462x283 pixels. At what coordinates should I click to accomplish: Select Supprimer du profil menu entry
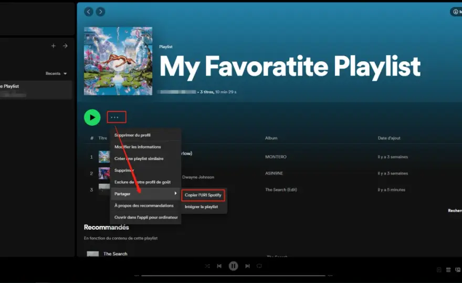145,135
